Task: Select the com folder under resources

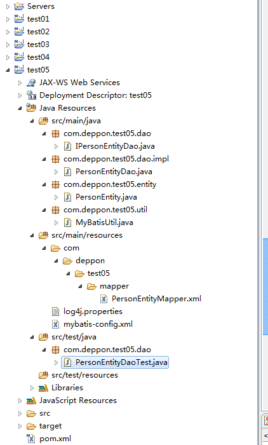Action: (x=71, y=248)
